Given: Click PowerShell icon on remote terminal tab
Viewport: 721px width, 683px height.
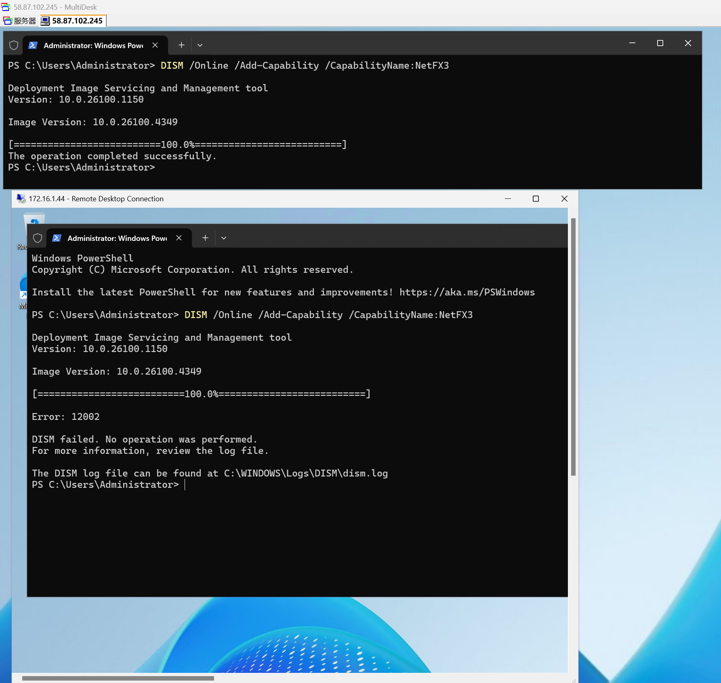Looking at the screenshot, I should pyautogui.click(x=57, y=238).
